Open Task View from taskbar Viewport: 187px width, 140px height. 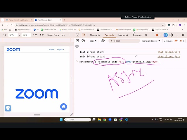(94, 120)
